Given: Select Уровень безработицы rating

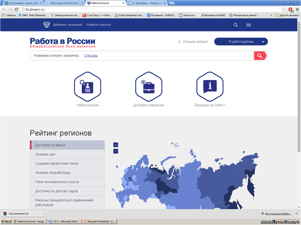Looking at the screenshot, I should [67, 172].
